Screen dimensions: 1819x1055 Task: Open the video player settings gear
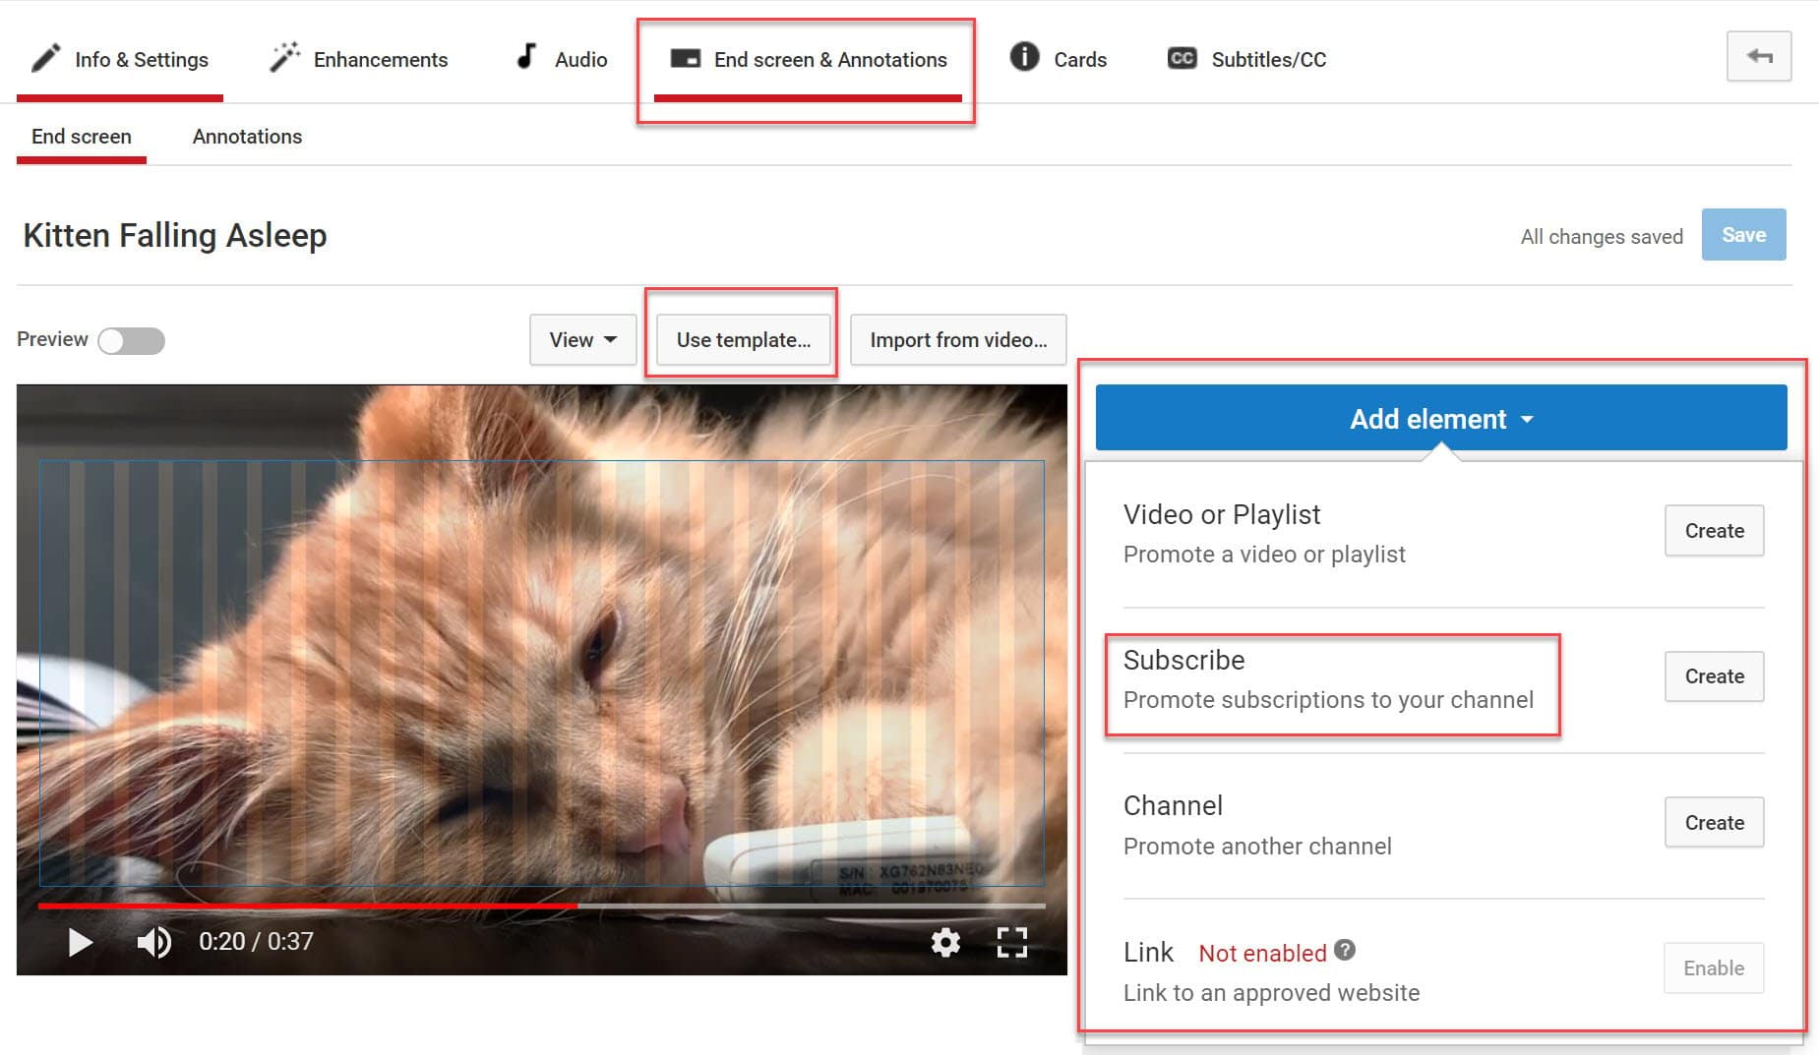click(x=944, y=942)
